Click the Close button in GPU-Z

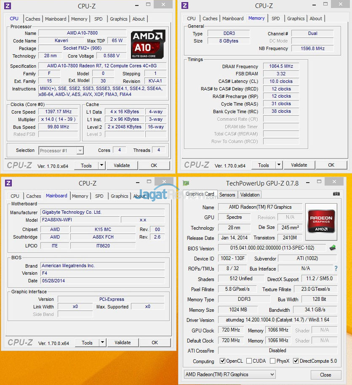click(325, 374)
